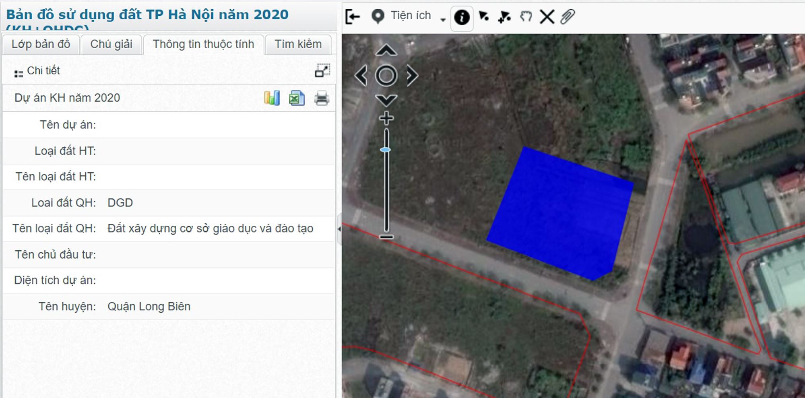
Task: Open the Tìm kiếm tab
Action: (x=298, y=44)
